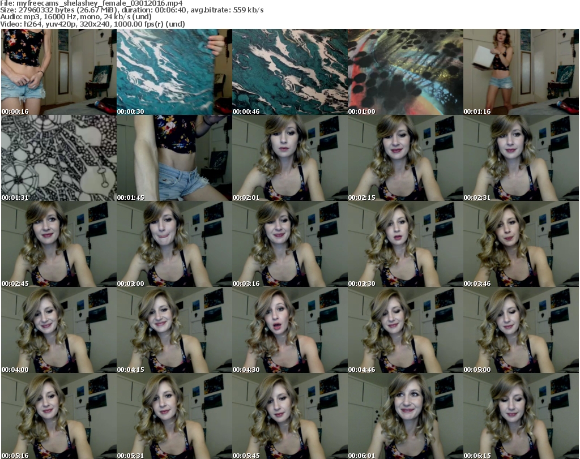Open the black-and-white drawing frame at 00:01:31

coord(59,158)
